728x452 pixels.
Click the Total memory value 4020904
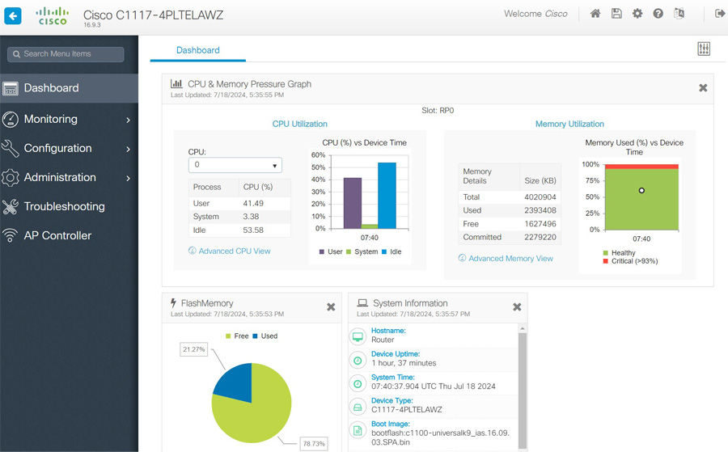tap(540, 197)
